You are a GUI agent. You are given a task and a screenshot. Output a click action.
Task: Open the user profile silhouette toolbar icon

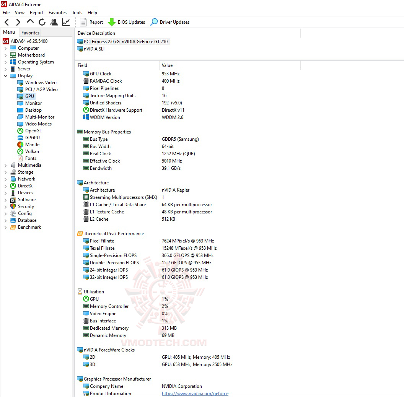(54, 22)
